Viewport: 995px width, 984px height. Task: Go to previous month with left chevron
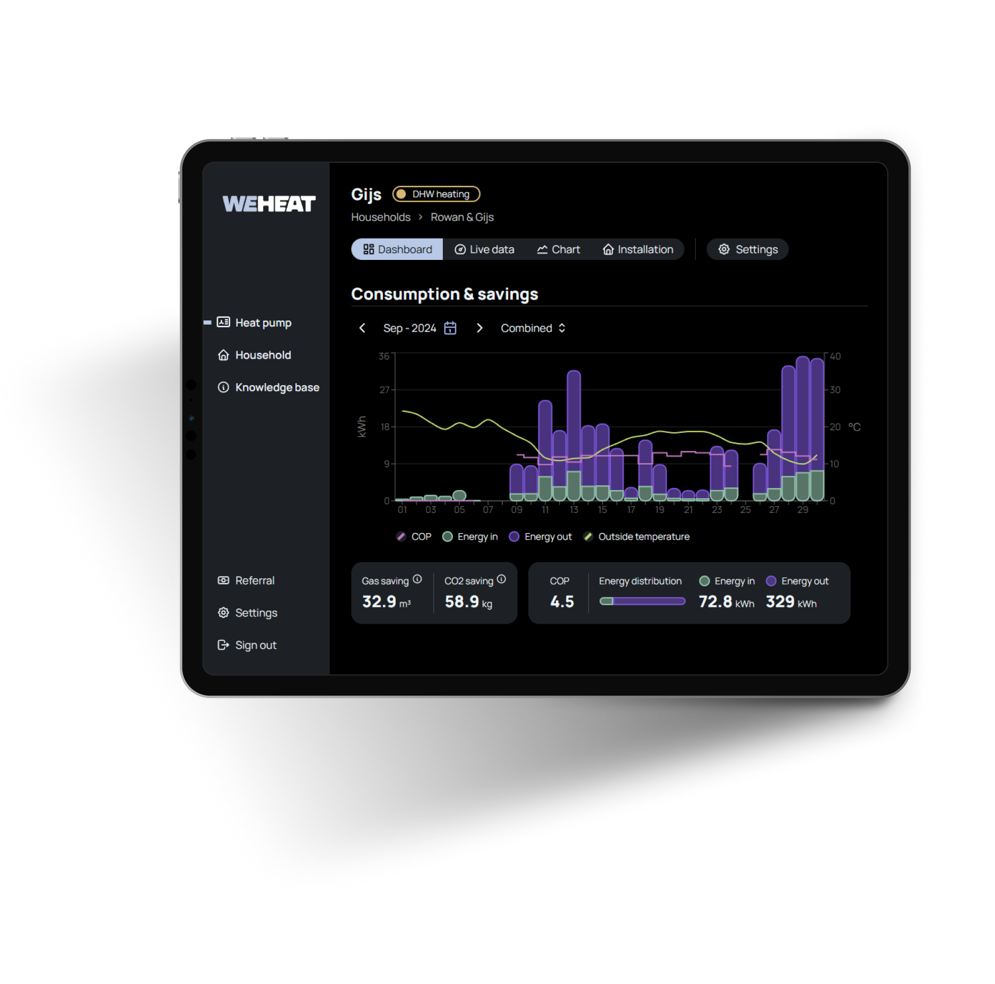(362, 328)
